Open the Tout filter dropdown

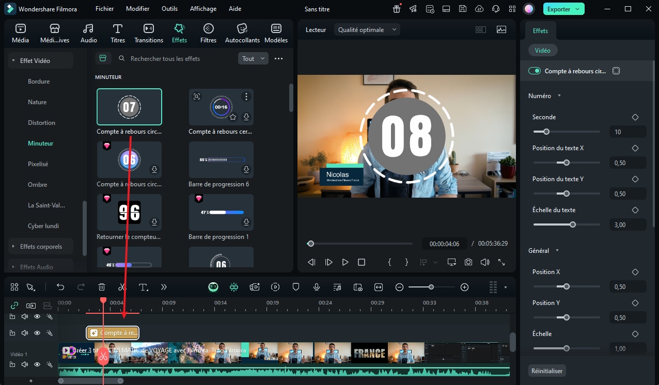coord(253,58)
